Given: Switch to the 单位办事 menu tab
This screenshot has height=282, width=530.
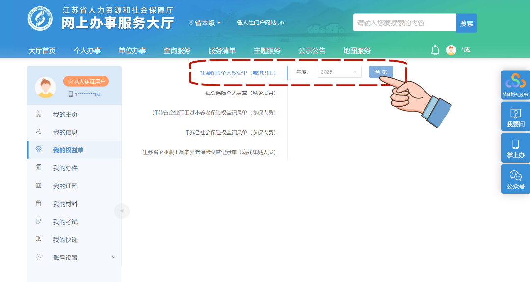Looking at the screenshot, I should pos(132,50).
